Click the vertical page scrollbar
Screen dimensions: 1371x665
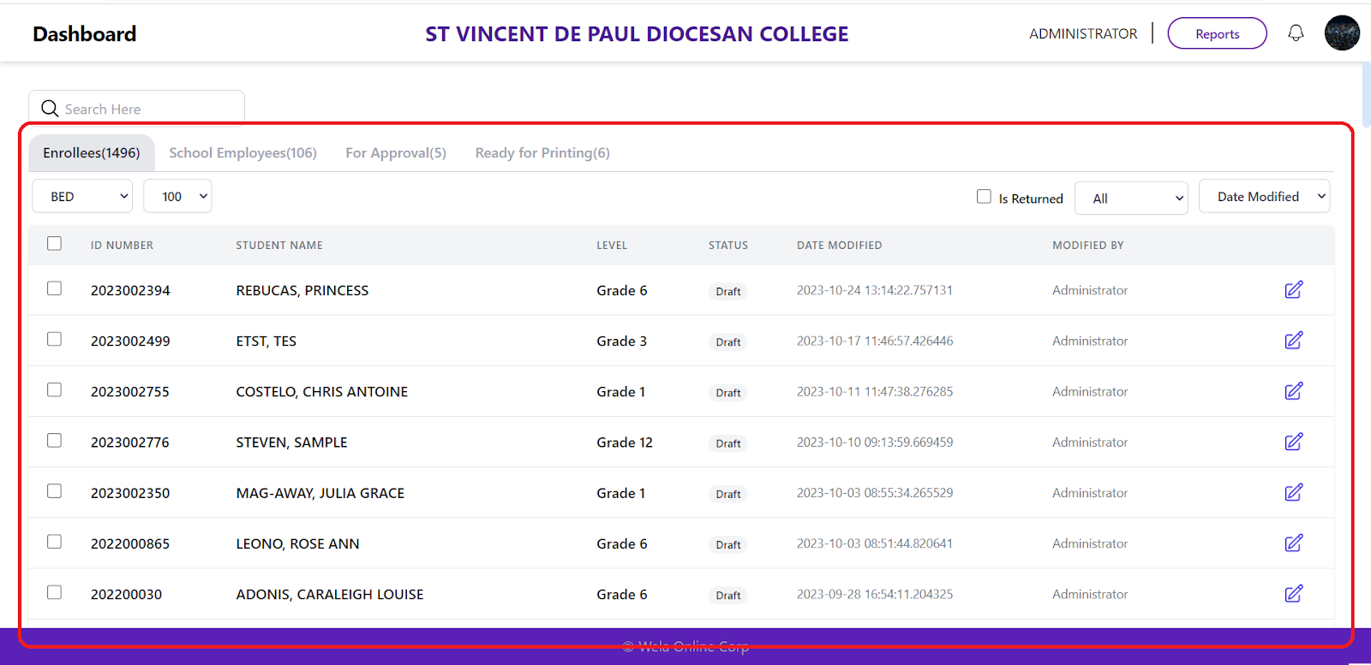1366,94
